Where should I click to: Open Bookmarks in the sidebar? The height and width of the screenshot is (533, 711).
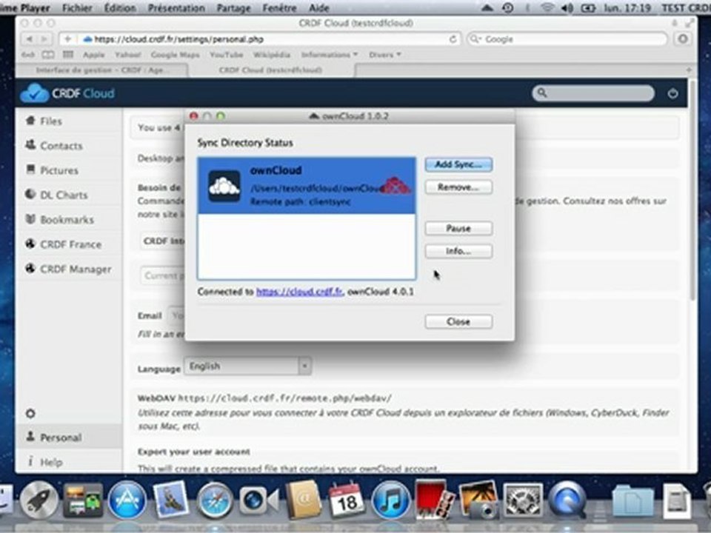pos(59,220)
